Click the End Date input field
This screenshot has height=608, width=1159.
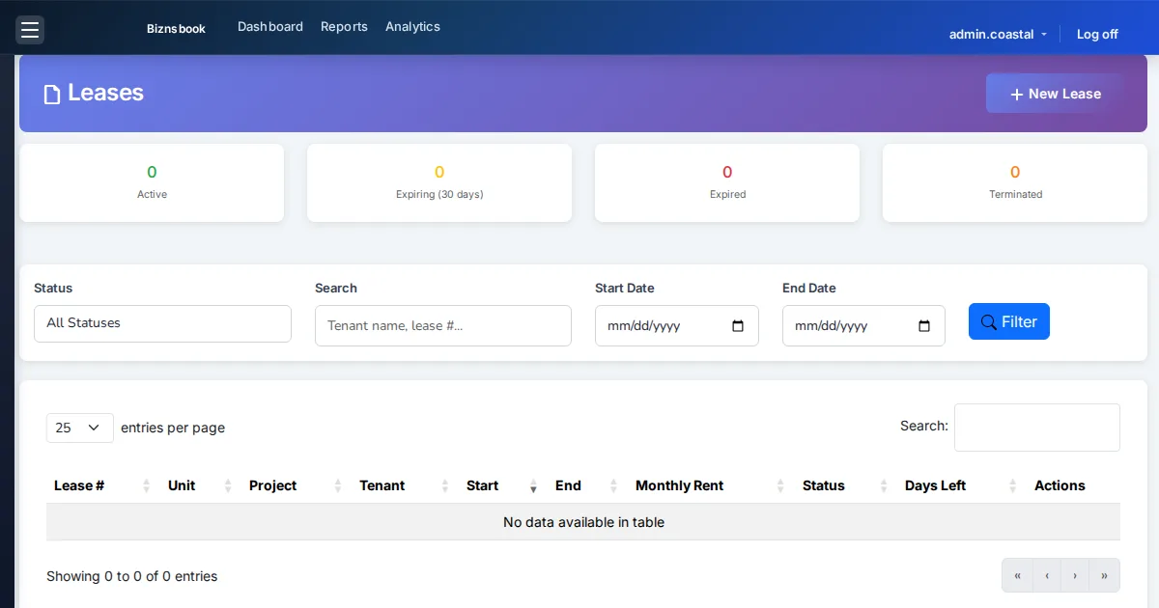[863, 326]
